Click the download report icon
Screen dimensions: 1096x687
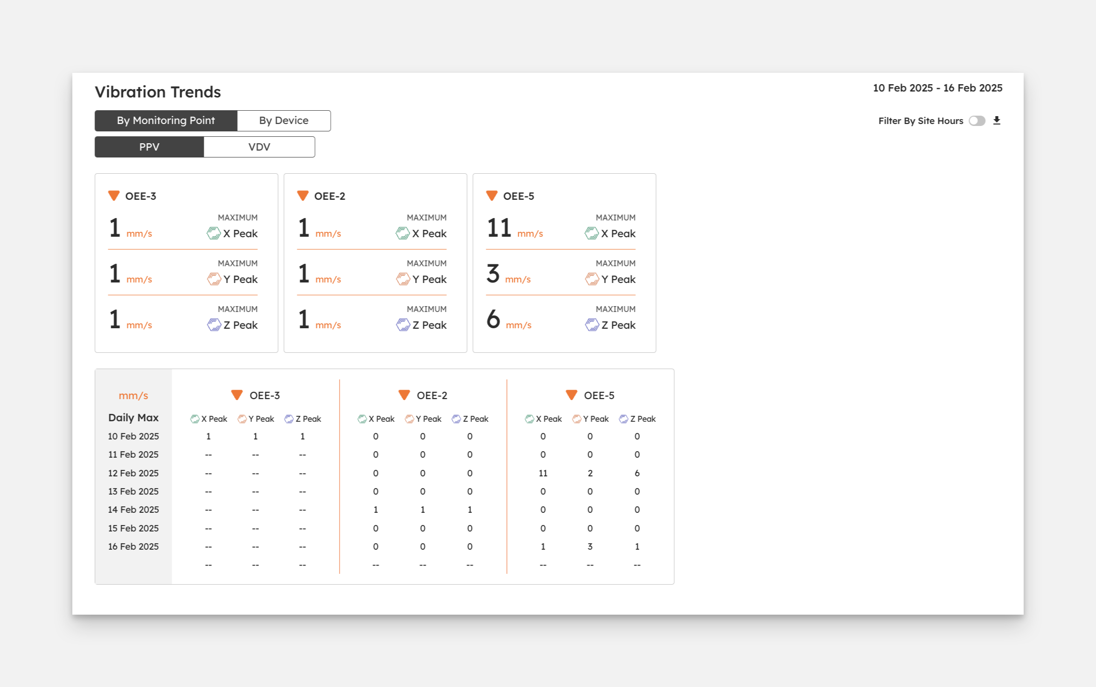coord(997,121)
